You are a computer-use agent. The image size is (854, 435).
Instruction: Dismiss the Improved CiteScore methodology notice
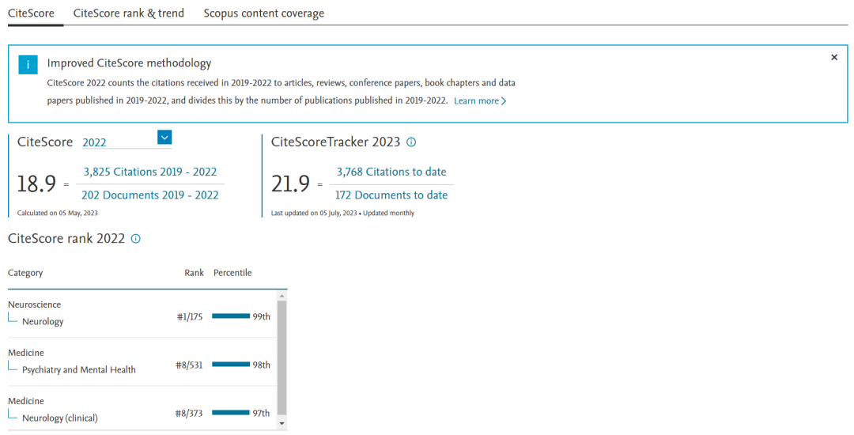tap(834, 57)
